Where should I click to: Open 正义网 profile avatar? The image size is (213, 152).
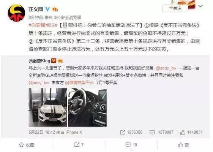[x=16, y=13]
